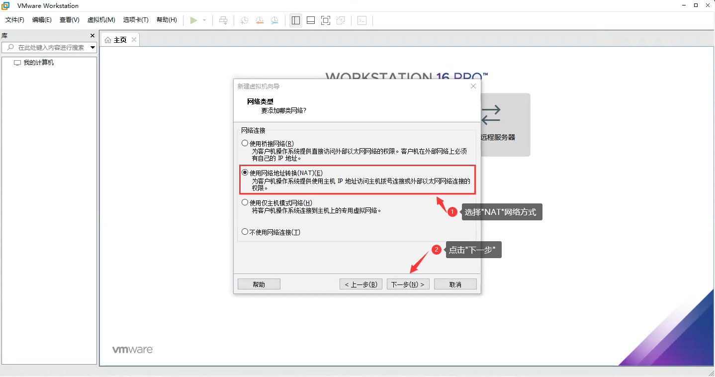Click the revert to snapshot icon

[x=260, y=20]
